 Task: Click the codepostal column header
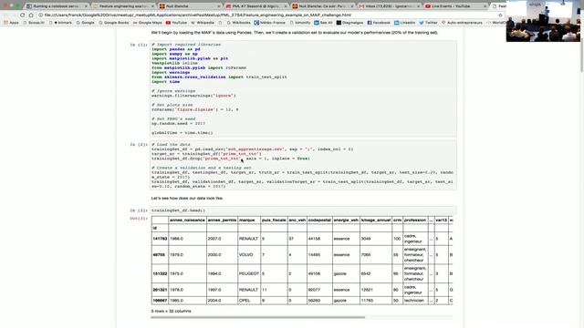click(319, 220)
